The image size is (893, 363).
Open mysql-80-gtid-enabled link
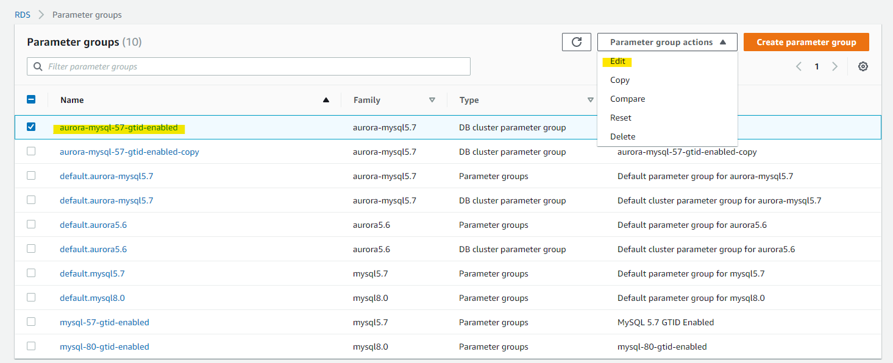(104, 347)
